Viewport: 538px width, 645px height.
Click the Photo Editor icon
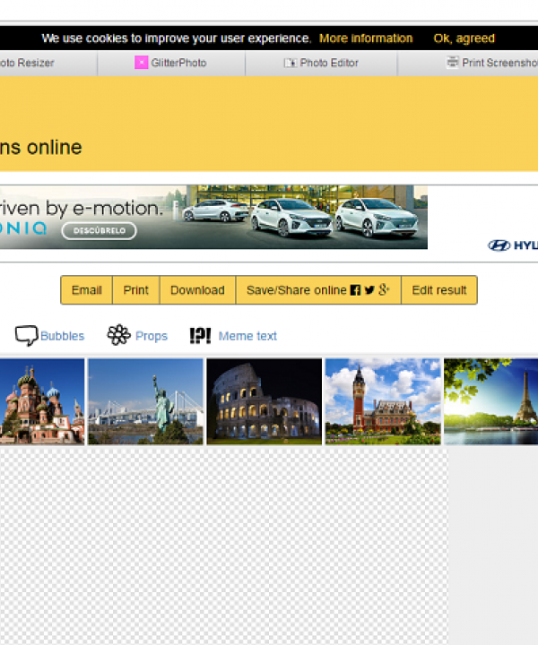tap(290, 63)
